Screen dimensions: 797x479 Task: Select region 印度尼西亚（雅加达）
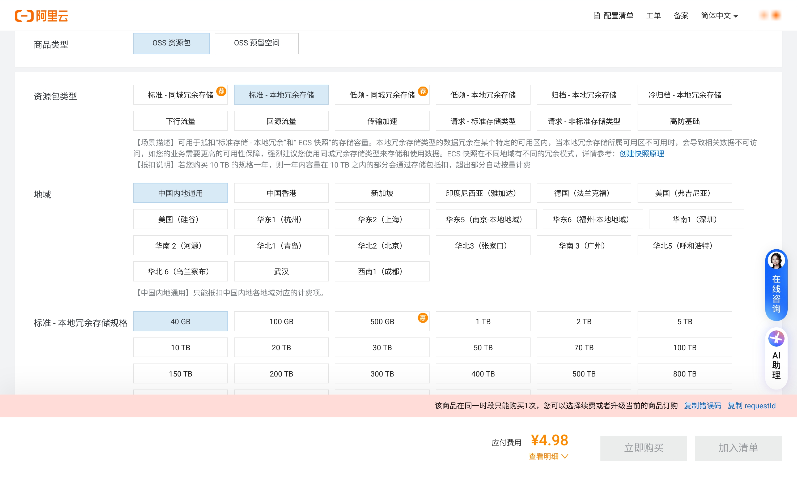pyautogui.click(x=483, y=193)
